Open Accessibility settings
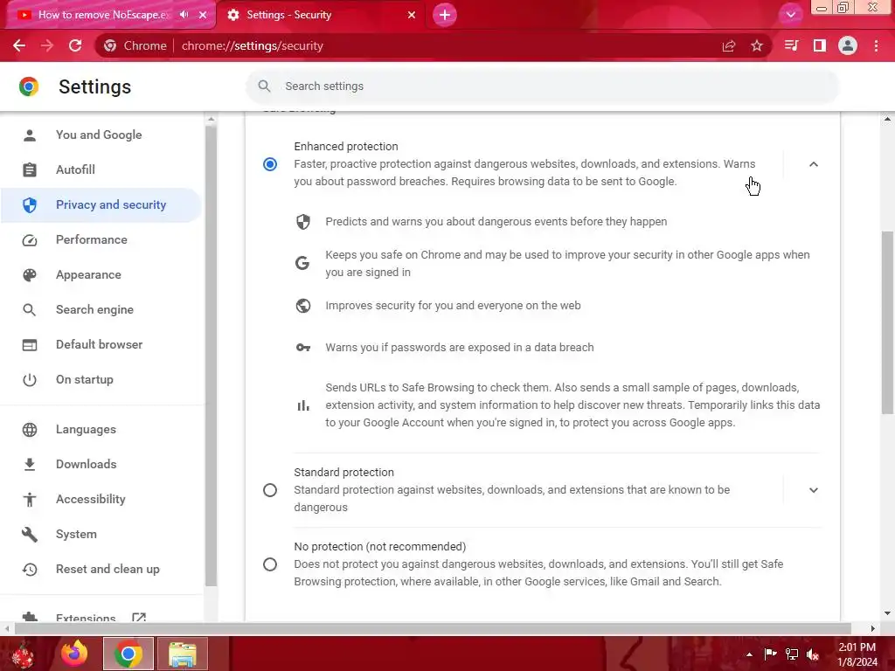This screenshot has height=671, width=895. pyautogui.click(x=90, y=499)
